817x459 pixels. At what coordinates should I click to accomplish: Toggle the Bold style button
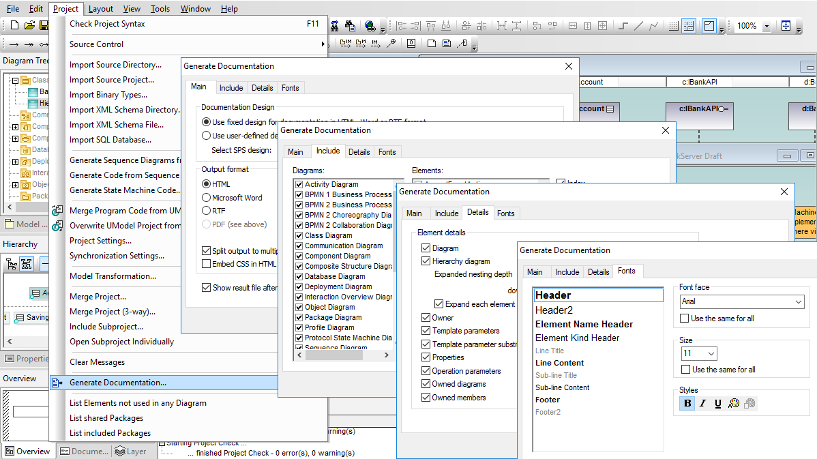pos(687,403)
